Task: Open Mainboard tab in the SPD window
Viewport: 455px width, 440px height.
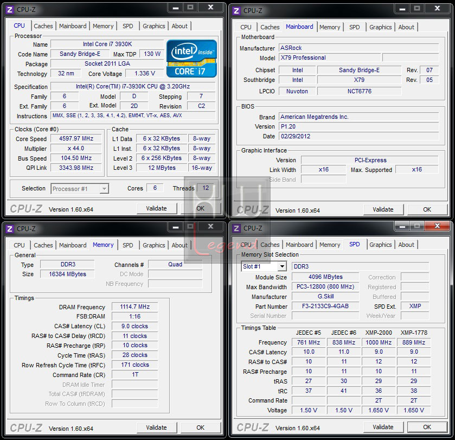Action: coord(299,245)
